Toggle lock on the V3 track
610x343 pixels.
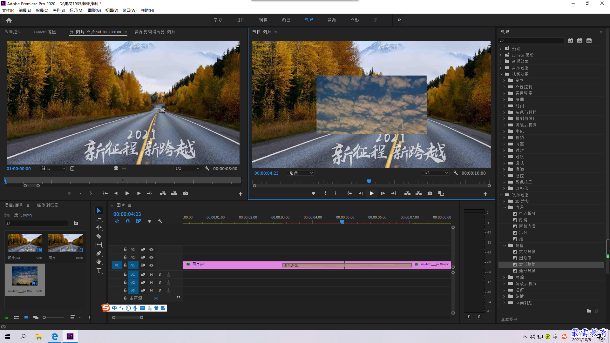(x=125, y=249)
